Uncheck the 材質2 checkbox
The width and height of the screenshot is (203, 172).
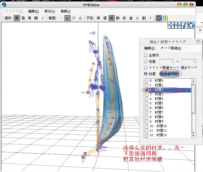point(147,90)
